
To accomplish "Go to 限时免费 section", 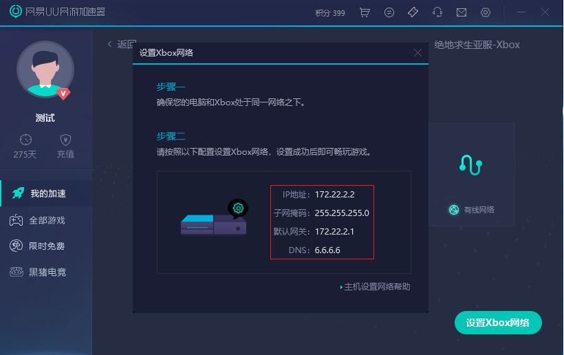I will coord(46,246).
